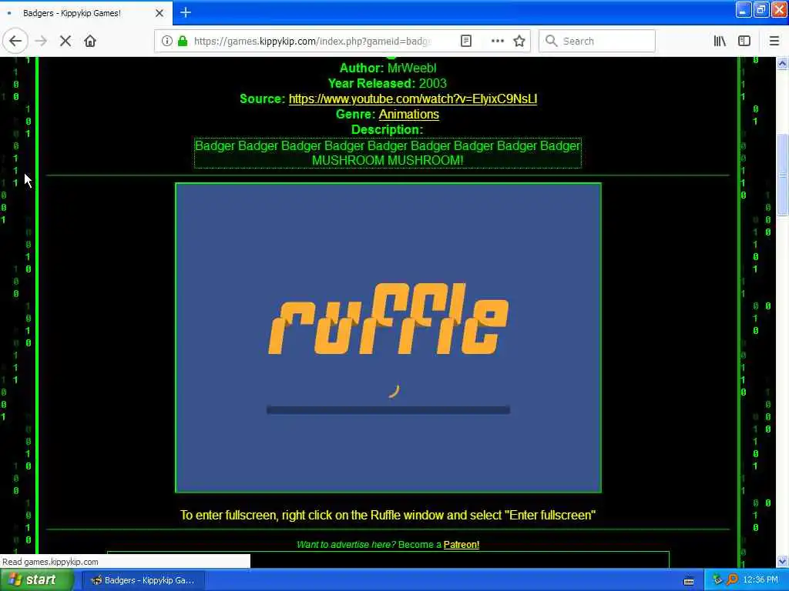789x591 pixels.
Task: Open a new tab with plus button
Action: click(185, 12)
